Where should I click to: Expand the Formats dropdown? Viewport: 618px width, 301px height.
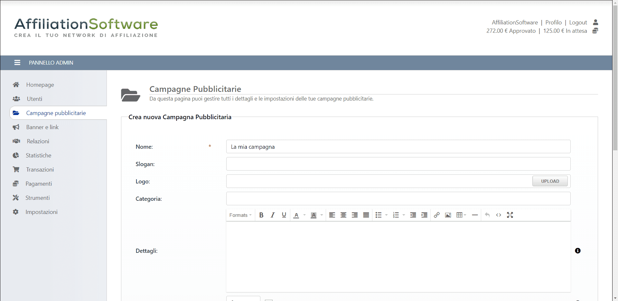pos(240,215)
